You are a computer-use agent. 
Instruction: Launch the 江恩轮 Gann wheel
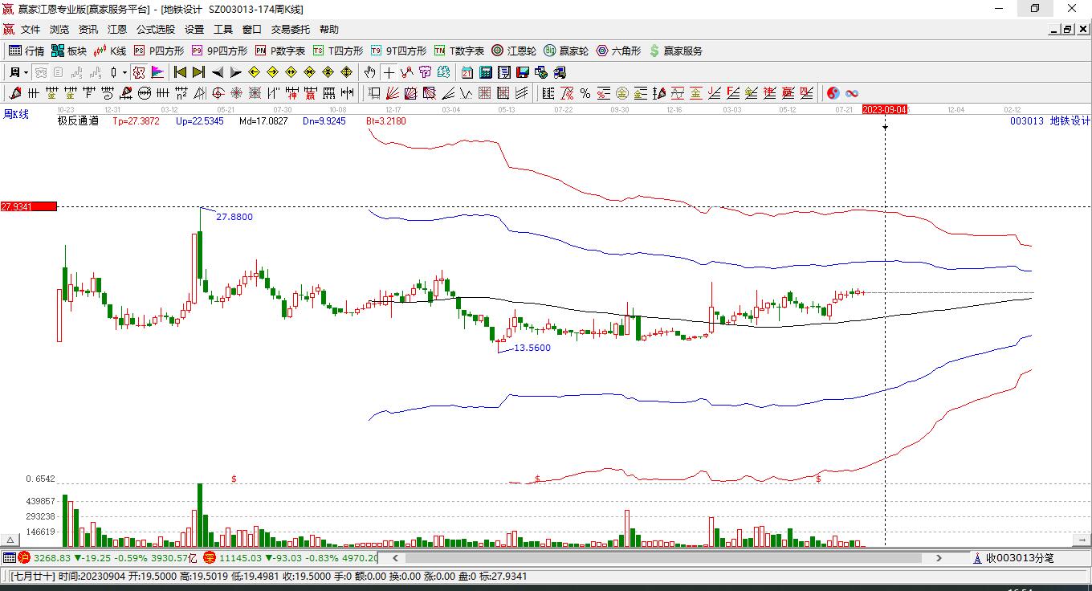[514, 51]
